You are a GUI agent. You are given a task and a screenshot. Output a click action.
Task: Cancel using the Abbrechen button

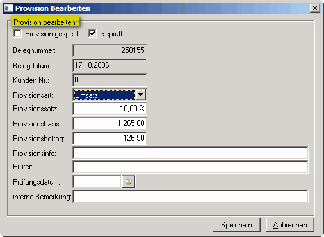290,225
